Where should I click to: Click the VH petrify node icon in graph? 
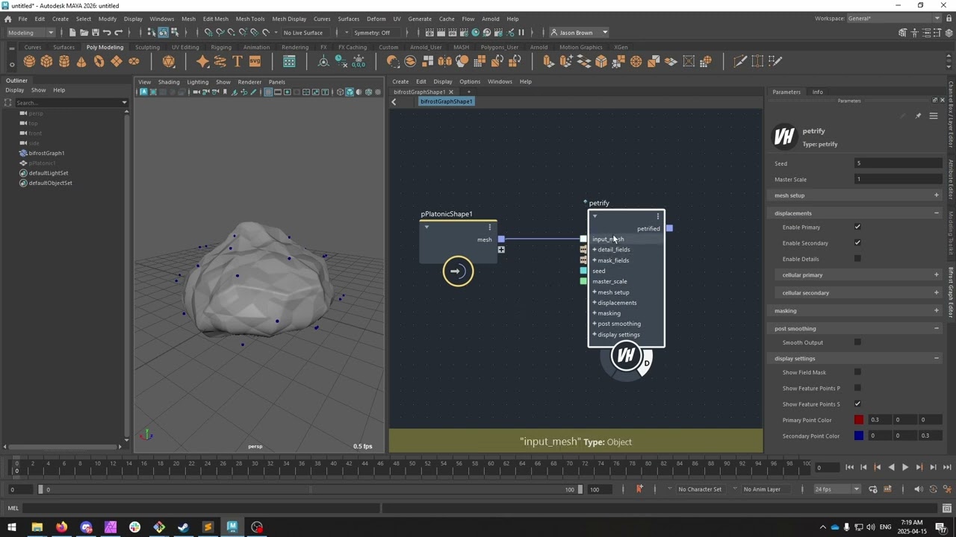(x=627, y=356)
